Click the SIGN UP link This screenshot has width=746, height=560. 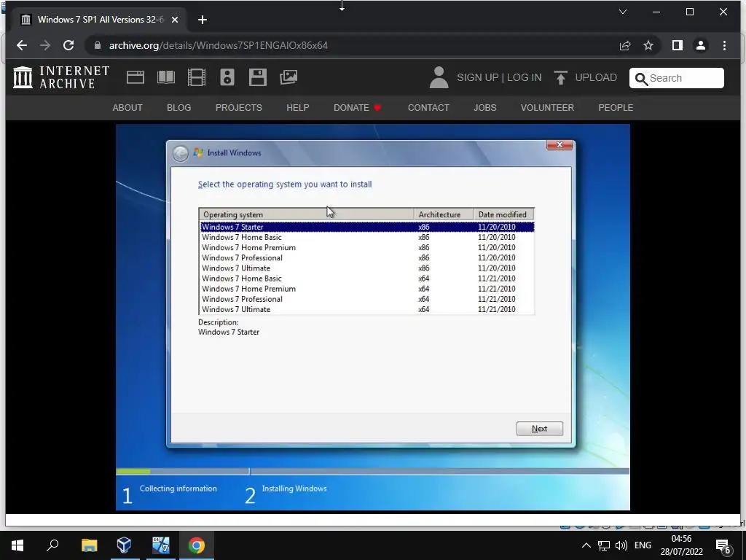point(477,77)
